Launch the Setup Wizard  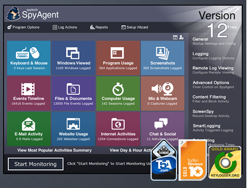point(135,27)
